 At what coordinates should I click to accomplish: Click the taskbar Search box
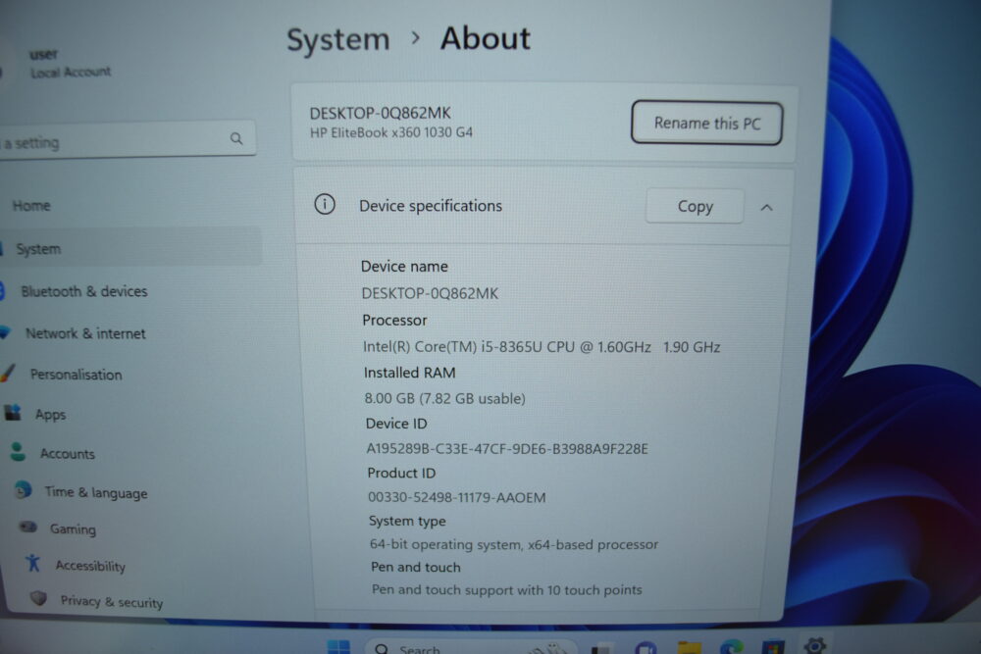point(469,648)
